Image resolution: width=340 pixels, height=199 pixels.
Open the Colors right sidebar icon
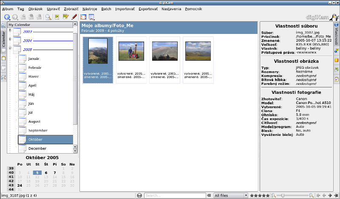click(x=336, y=60)
